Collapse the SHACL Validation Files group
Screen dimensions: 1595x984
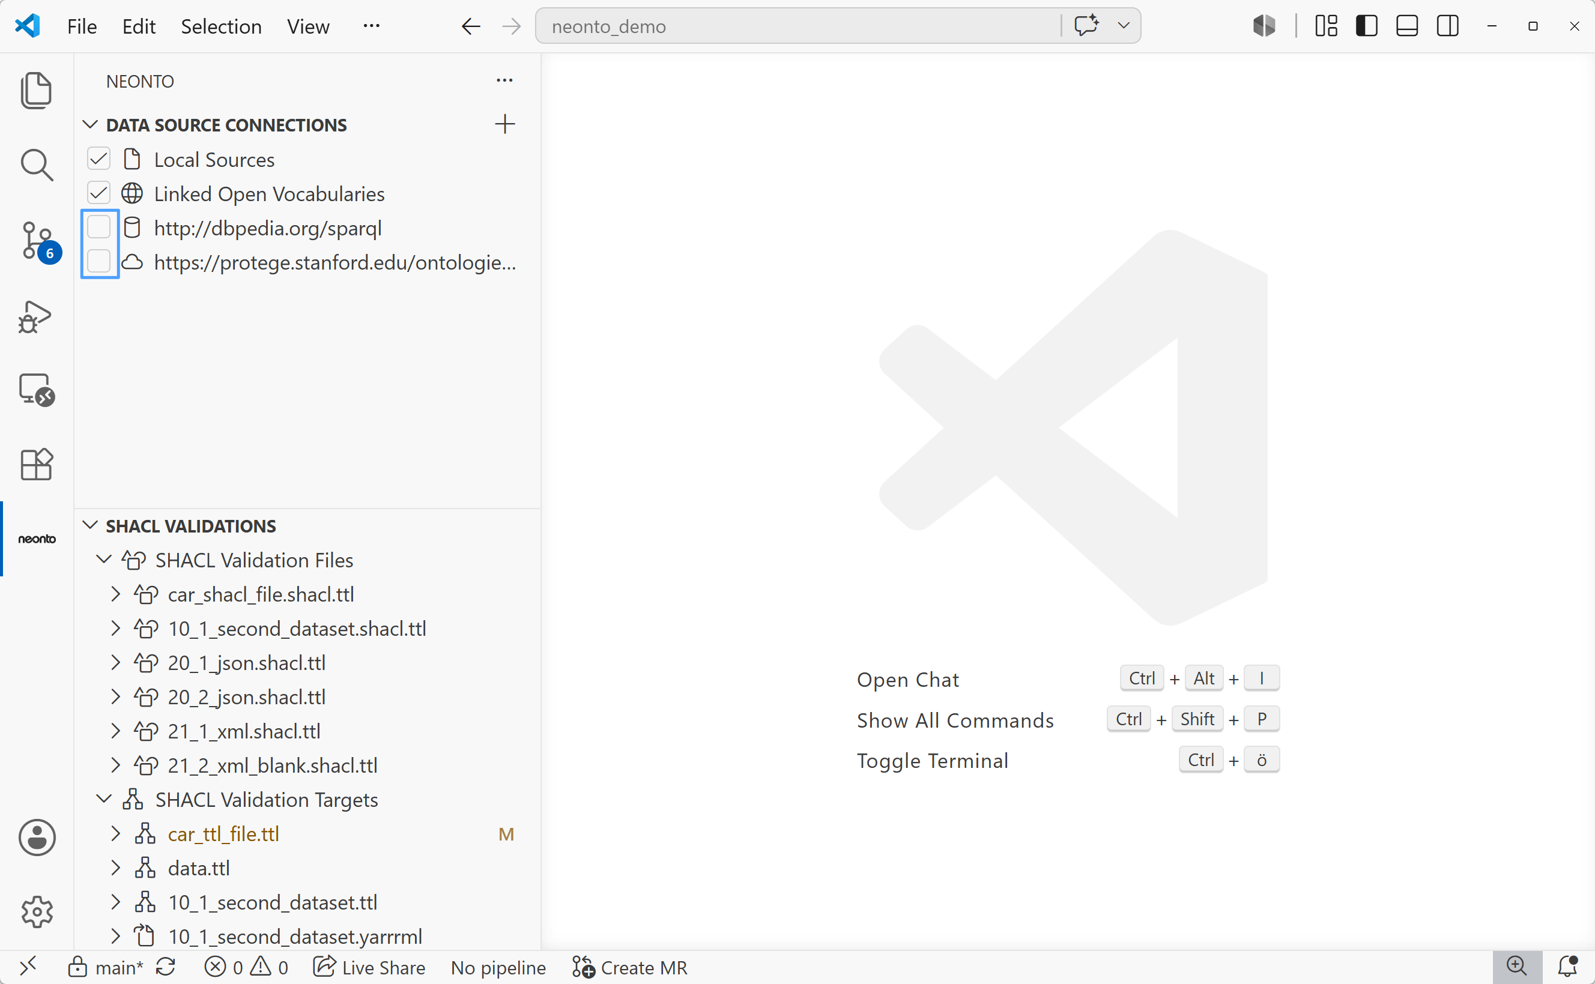[103, 560]
